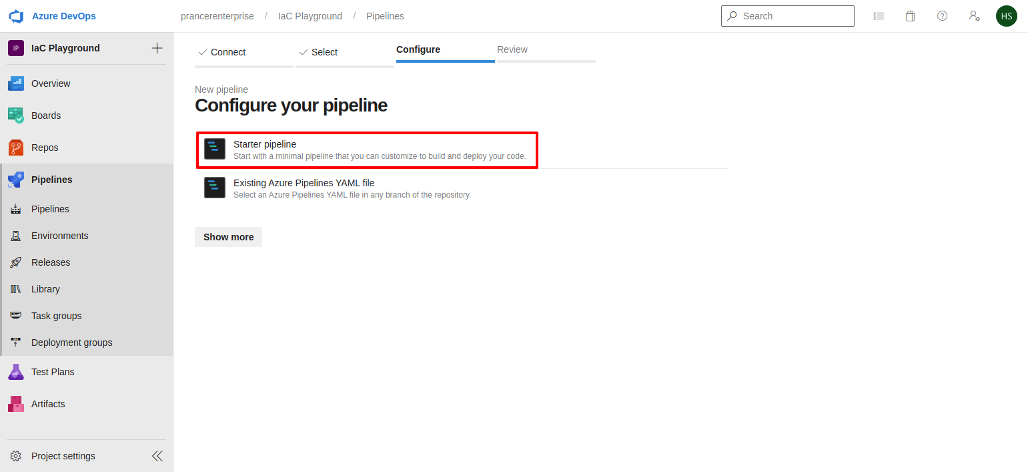Select the bold Pipelines section header

pyautogui.click(x=52, y=180)
